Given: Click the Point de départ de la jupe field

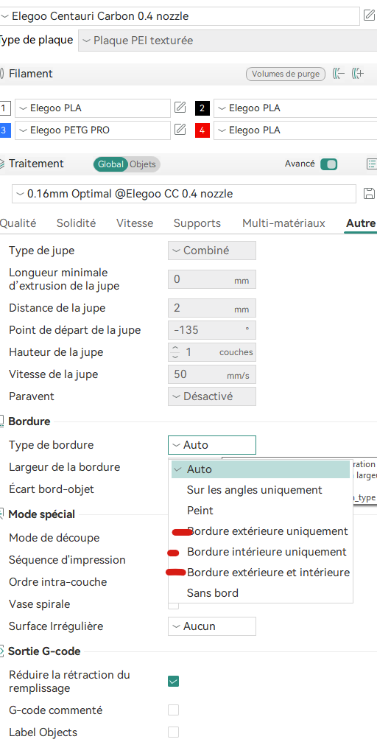Looking at the screenshot, I should pyautogui.click(x=212, y=330).
